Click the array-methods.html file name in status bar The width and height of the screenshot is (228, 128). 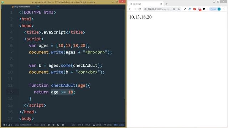tap(23, 125)
